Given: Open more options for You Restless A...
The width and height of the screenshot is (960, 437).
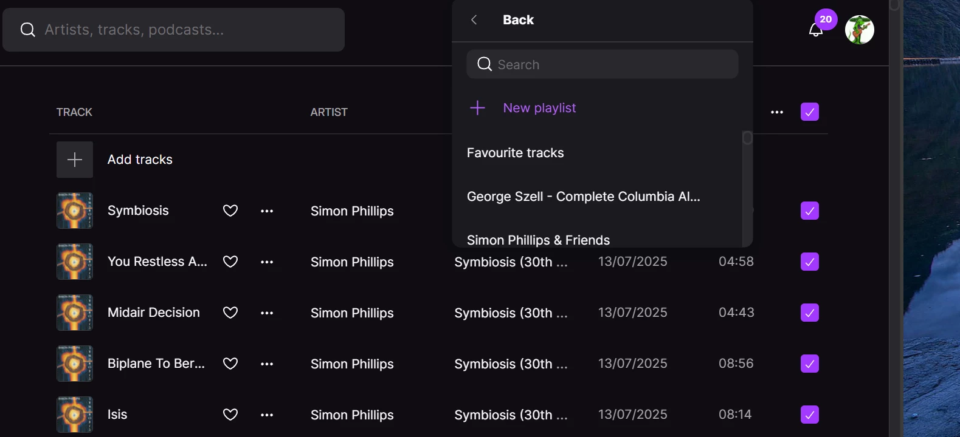Looking at the screenshot, I should [267, 262].
